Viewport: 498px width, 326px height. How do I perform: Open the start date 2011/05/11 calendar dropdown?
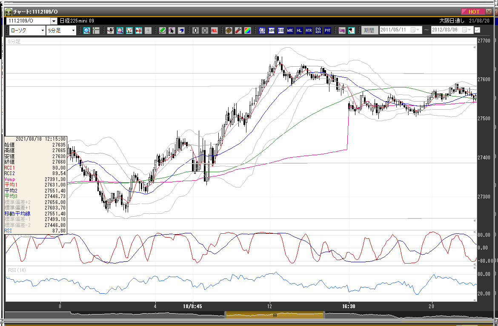tap(415, 30)
